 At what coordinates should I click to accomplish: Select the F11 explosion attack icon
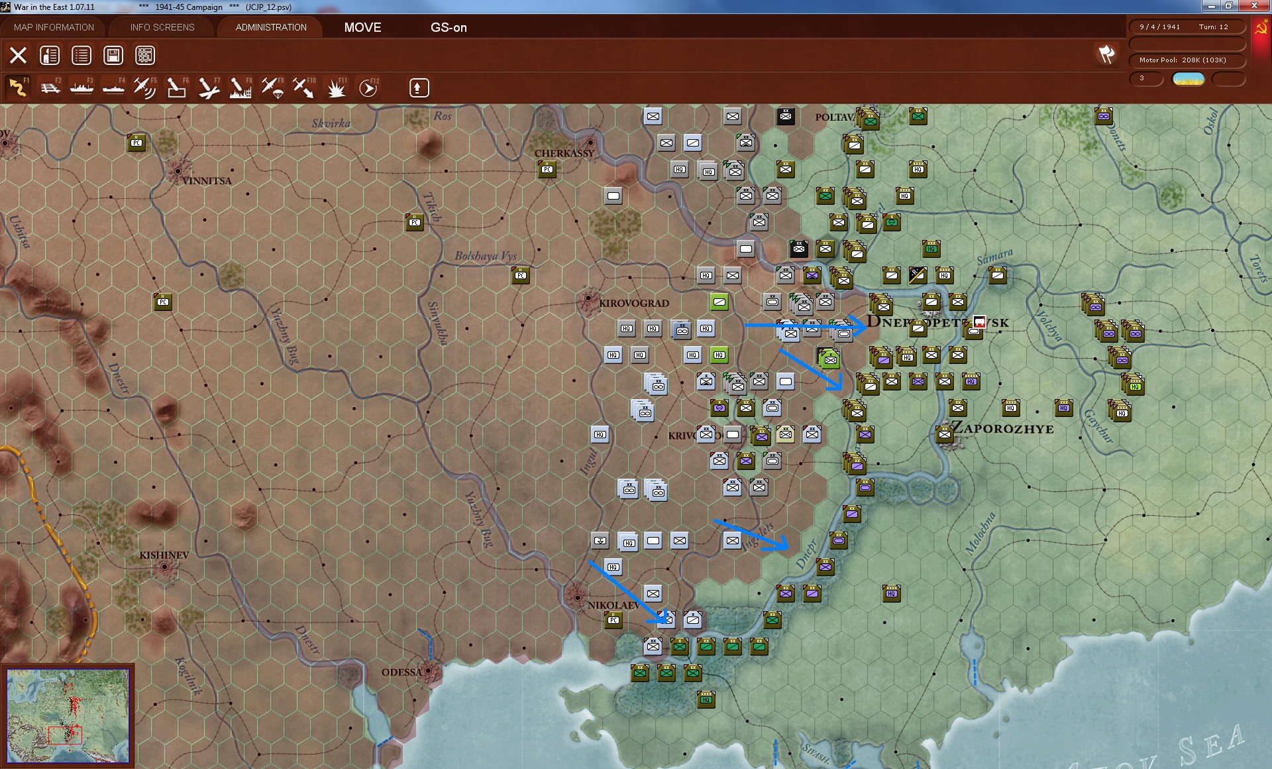[x=336, y=88]
